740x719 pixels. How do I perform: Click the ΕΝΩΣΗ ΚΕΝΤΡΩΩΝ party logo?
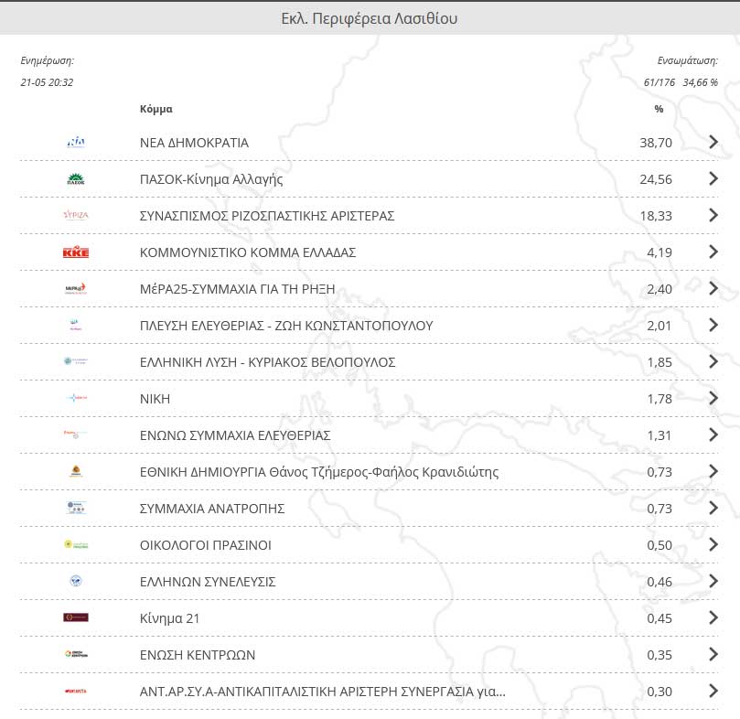pos(76,654)
